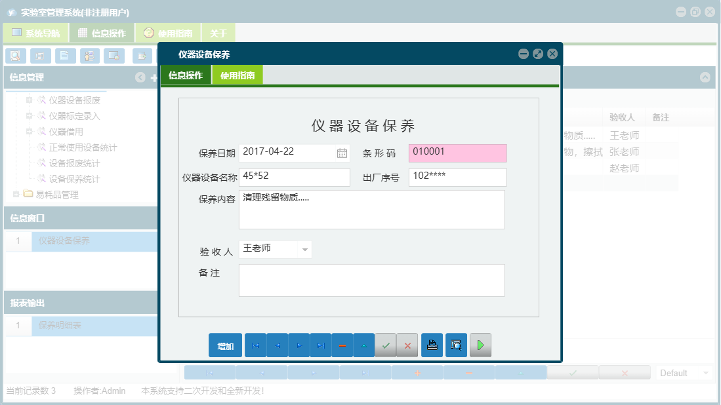Click the green run arrow icon
721x405 pixels.
tap(480, 345)
